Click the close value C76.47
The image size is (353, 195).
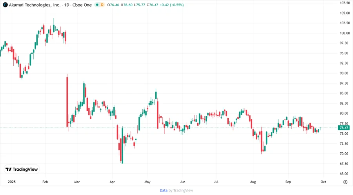click(x=153, y=5)
